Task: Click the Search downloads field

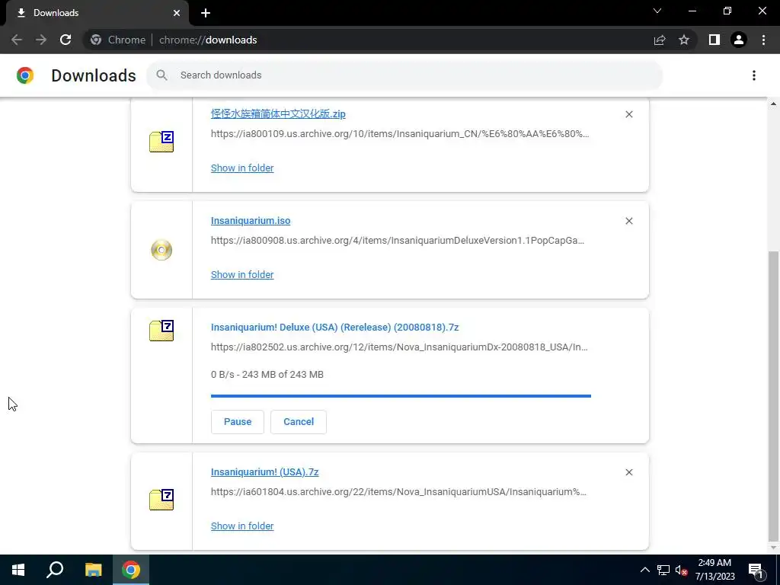Action: coord(404,75)
